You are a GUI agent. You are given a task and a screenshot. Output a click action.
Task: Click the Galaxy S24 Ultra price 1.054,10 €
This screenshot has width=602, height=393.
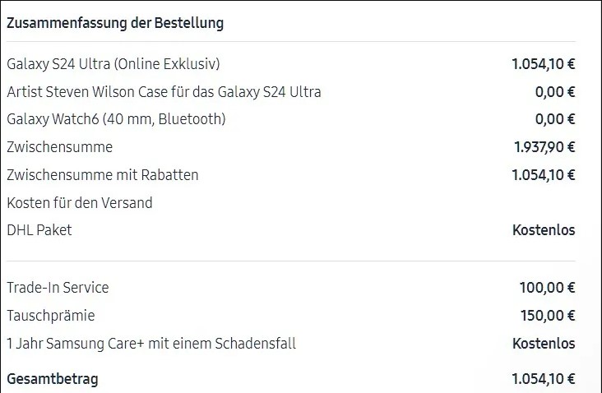pyautogui.click(x=544, y=63)
